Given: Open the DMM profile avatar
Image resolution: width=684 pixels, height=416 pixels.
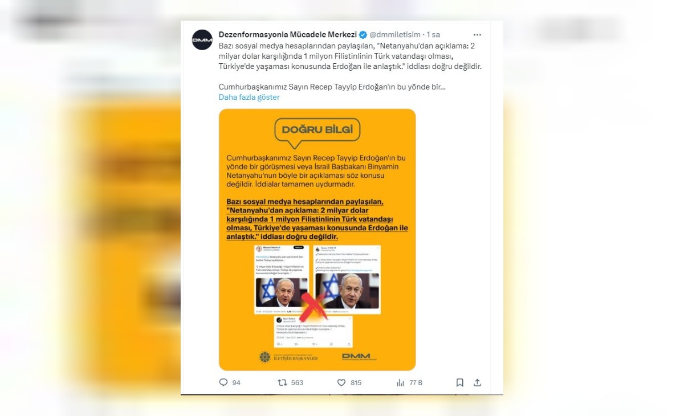Looking at the screenshot, I should click(x=202, y=39).
